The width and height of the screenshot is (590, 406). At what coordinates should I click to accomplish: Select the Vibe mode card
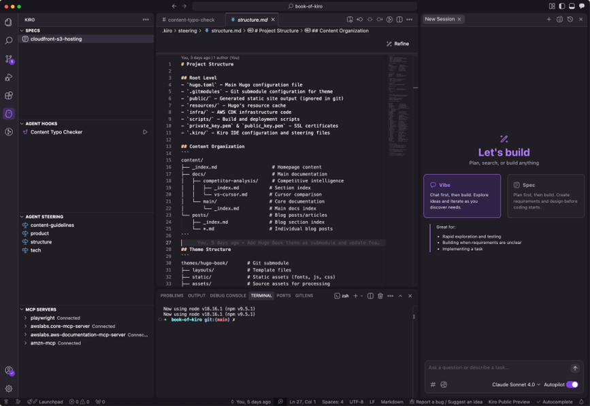pyautogui.click(x=461, y=196)
